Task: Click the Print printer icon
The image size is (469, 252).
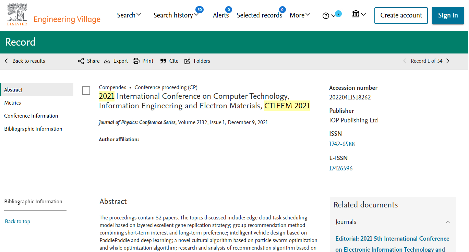Action: point(136,61)
